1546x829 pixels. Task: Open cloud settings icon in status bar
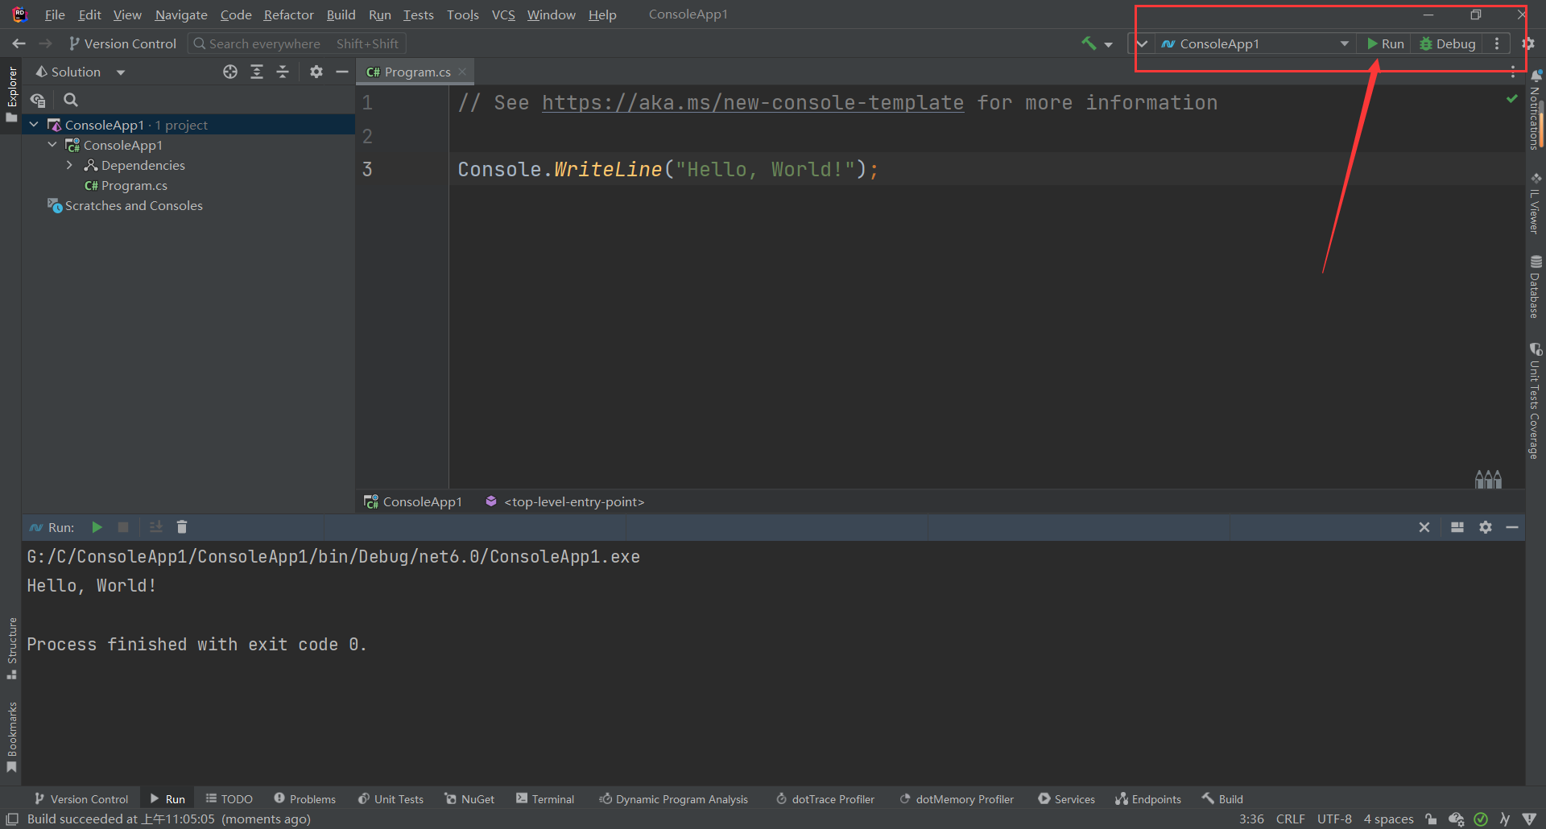[1457, 819]
